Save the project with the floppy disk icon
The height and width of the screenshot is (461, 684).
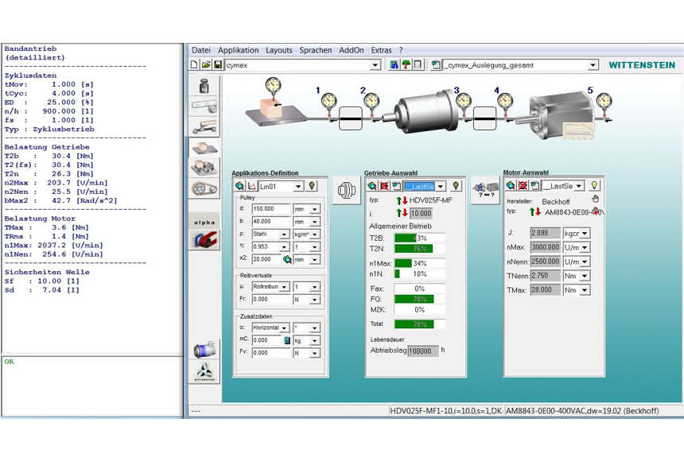pyautogui.click(x=218, y=65)
